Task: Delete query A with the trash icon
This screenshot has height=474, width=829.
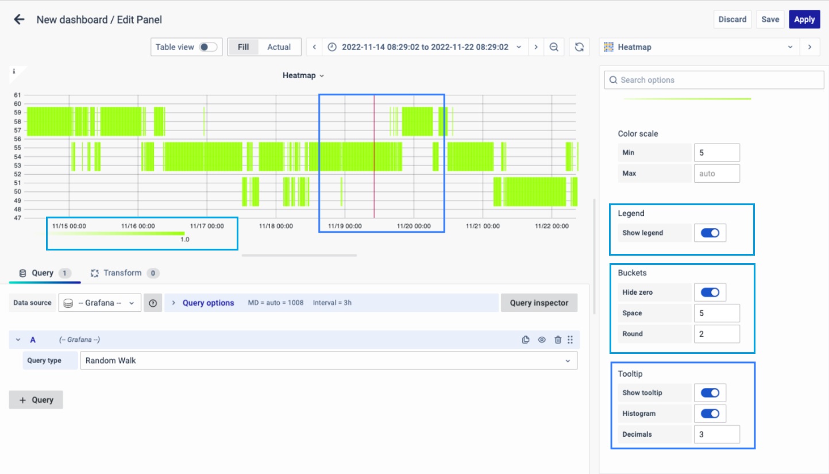Action: click(557, 340)
